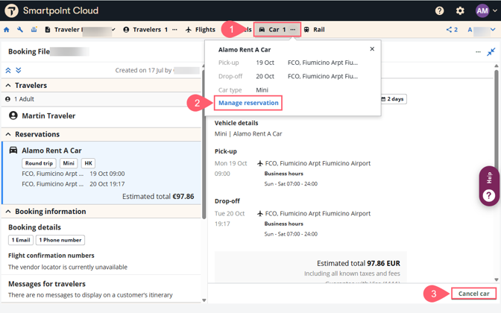Open the Travelers tab more options ellipsis
The image size is (501, 313).
(174, 30)
